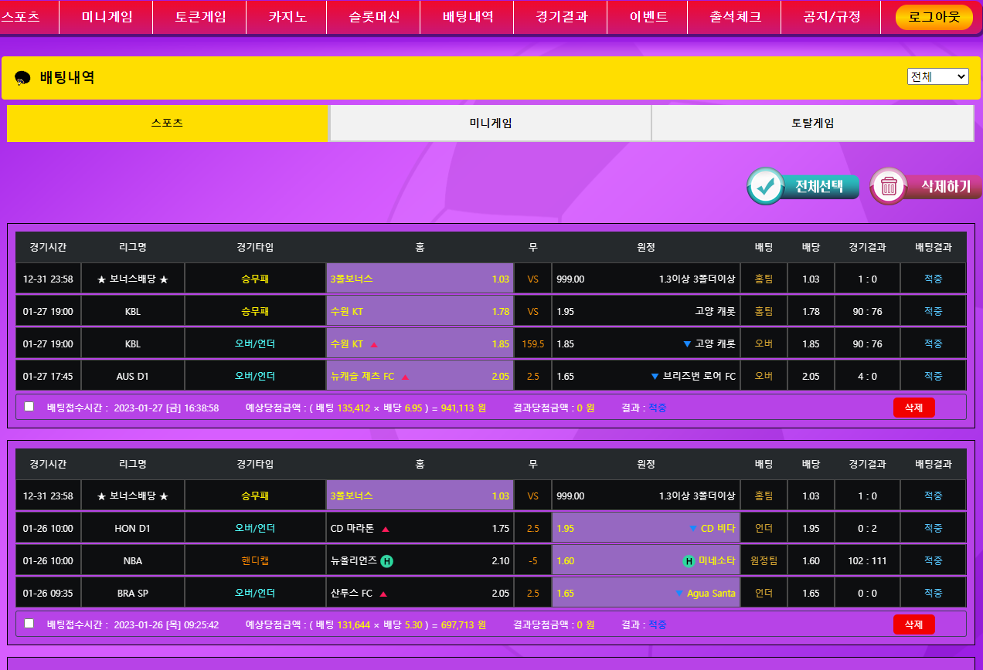Click the green H icon beside 미네소타
The image size is (983, 670).
[x=689, y=561]
